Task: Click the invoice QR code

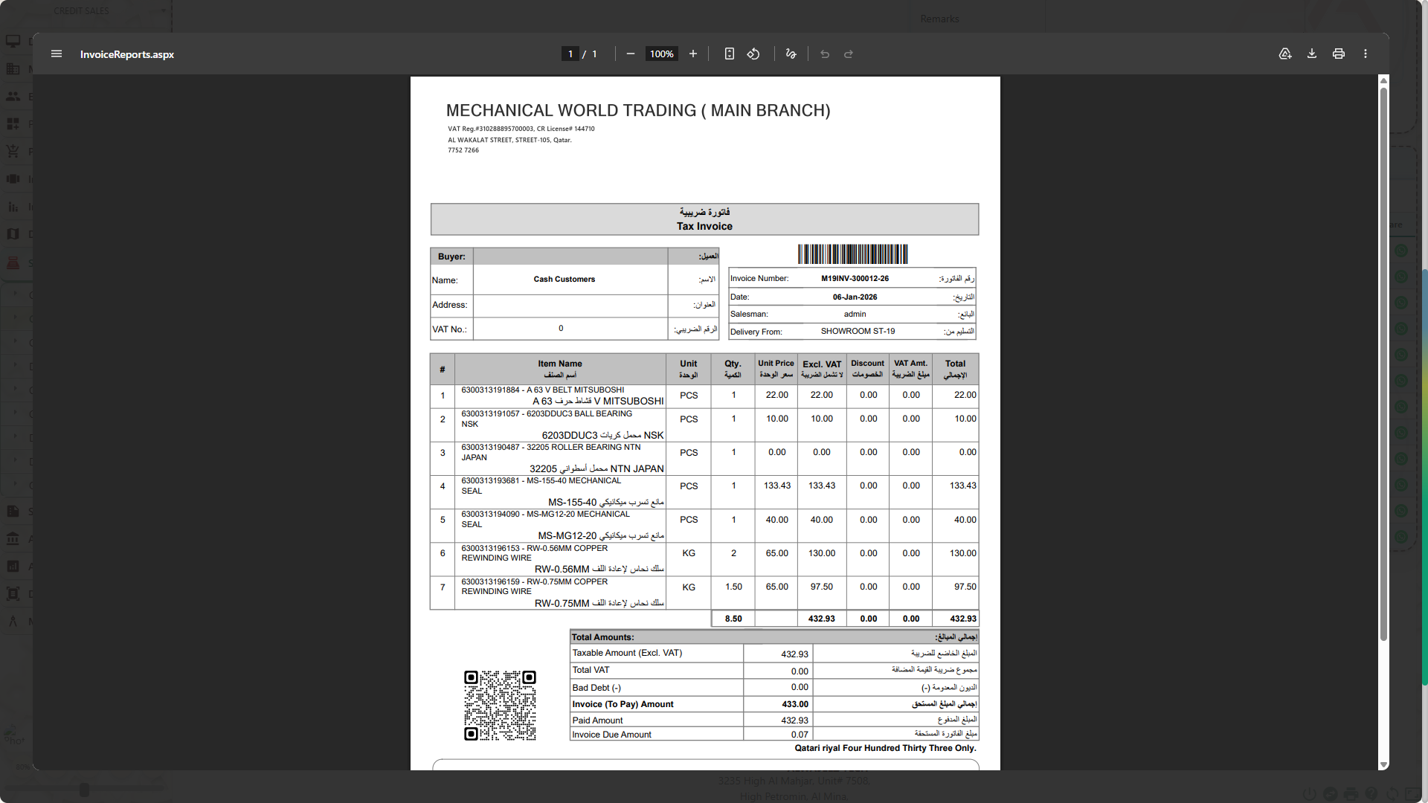Action: point(500,705)
